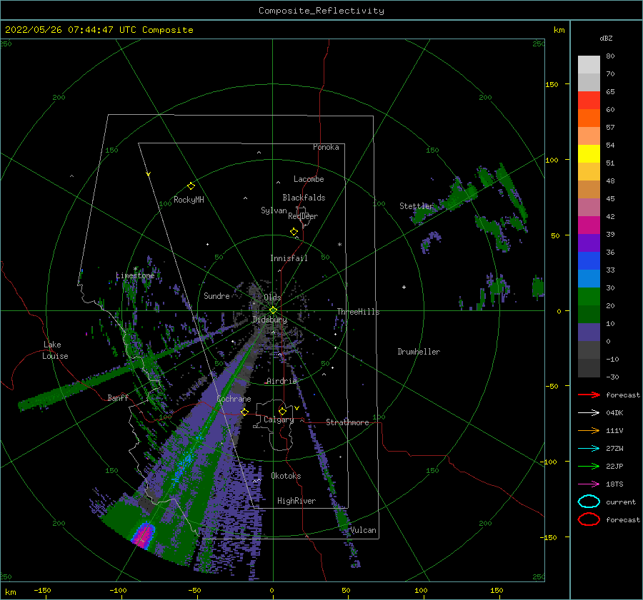Click the cyan 27ZW arrow icon
Viewport: 643px width, 600px height.
(x=589, y=449)
